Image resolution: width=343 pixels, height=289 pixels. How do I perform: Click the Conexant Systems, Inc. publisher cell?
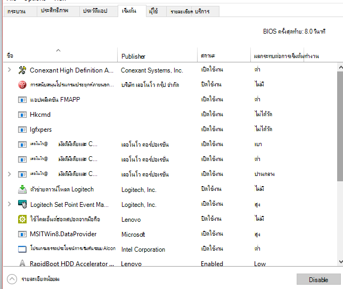pyautogui.click(x=152, y=70)
